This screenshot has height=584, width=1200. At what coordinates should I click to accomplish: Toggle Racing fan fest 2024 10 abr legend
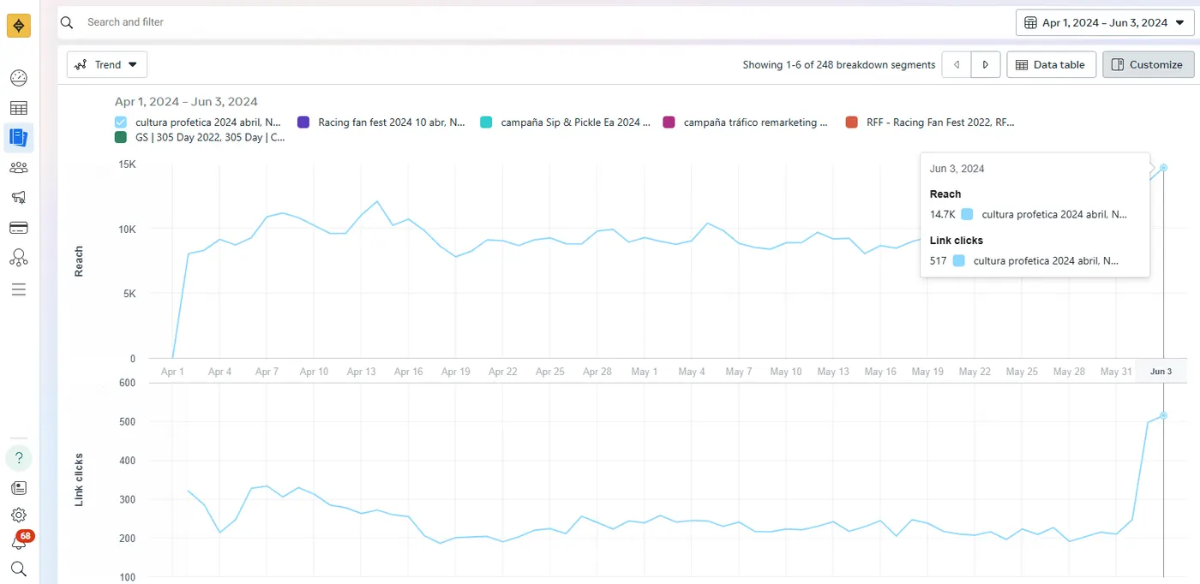tap(303, 122)
